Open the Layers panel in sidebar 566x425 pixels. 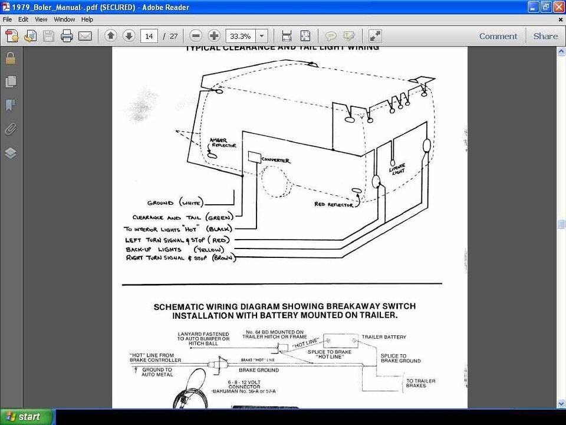(x=10, y=153)
